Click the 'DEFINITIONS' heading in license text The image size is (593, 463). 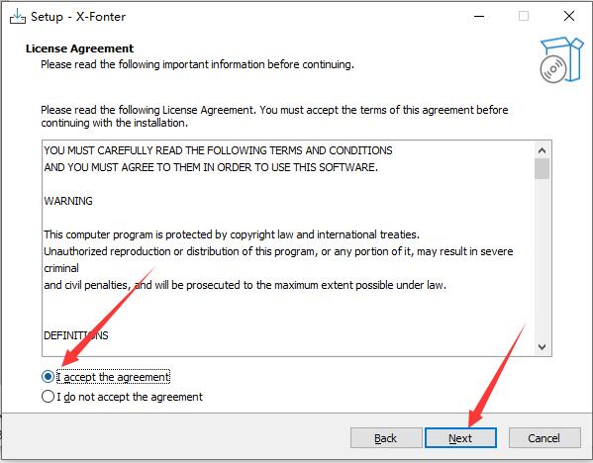(x=76, y=335)
